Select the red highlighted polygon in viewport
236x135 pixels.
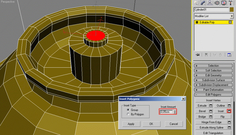click(96, 35)
